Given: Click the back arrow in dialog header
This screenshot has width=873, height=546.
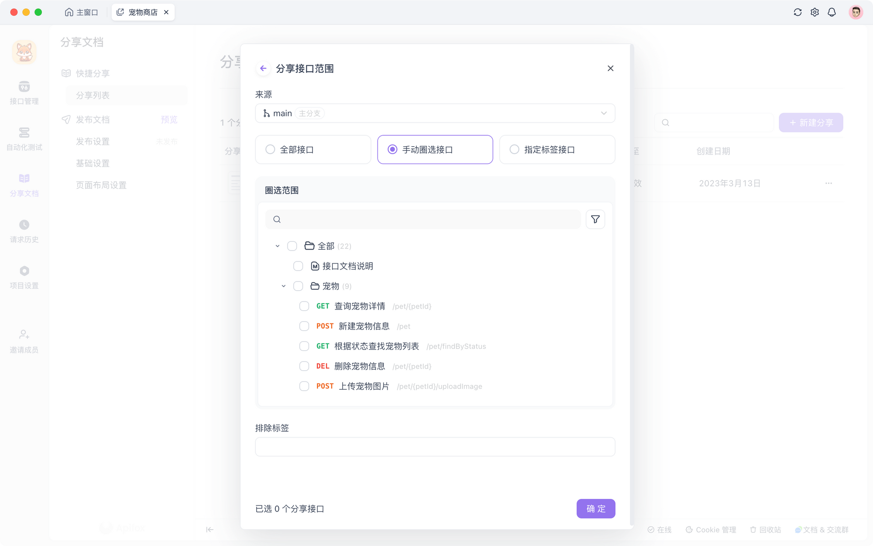Looking at the screenshot, I should point(263,68).
